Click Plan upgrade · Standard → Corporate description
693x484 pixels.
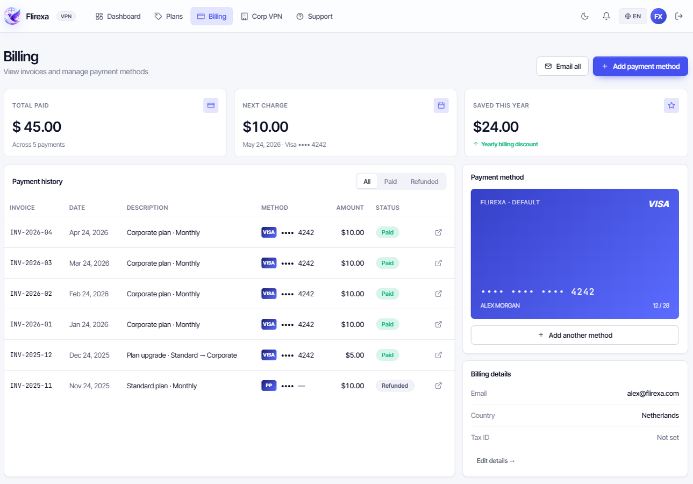coord(182,355)
